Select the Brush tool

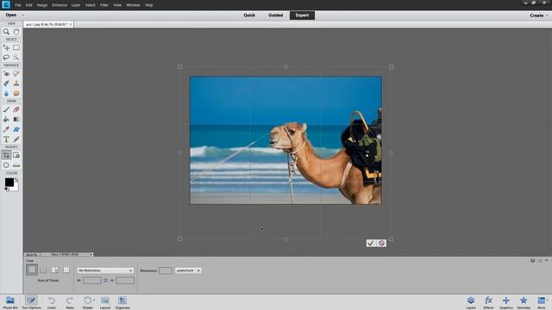6,109
